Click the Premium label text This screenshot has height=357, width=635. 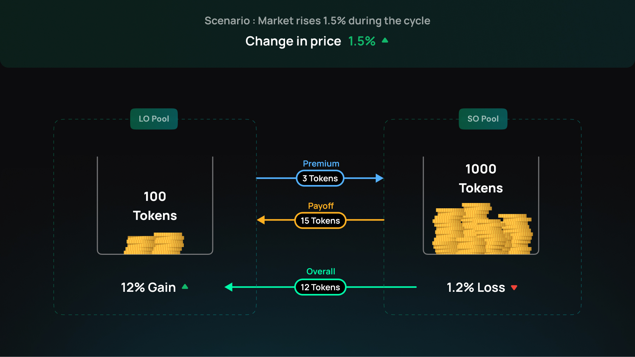click(321, 164)
